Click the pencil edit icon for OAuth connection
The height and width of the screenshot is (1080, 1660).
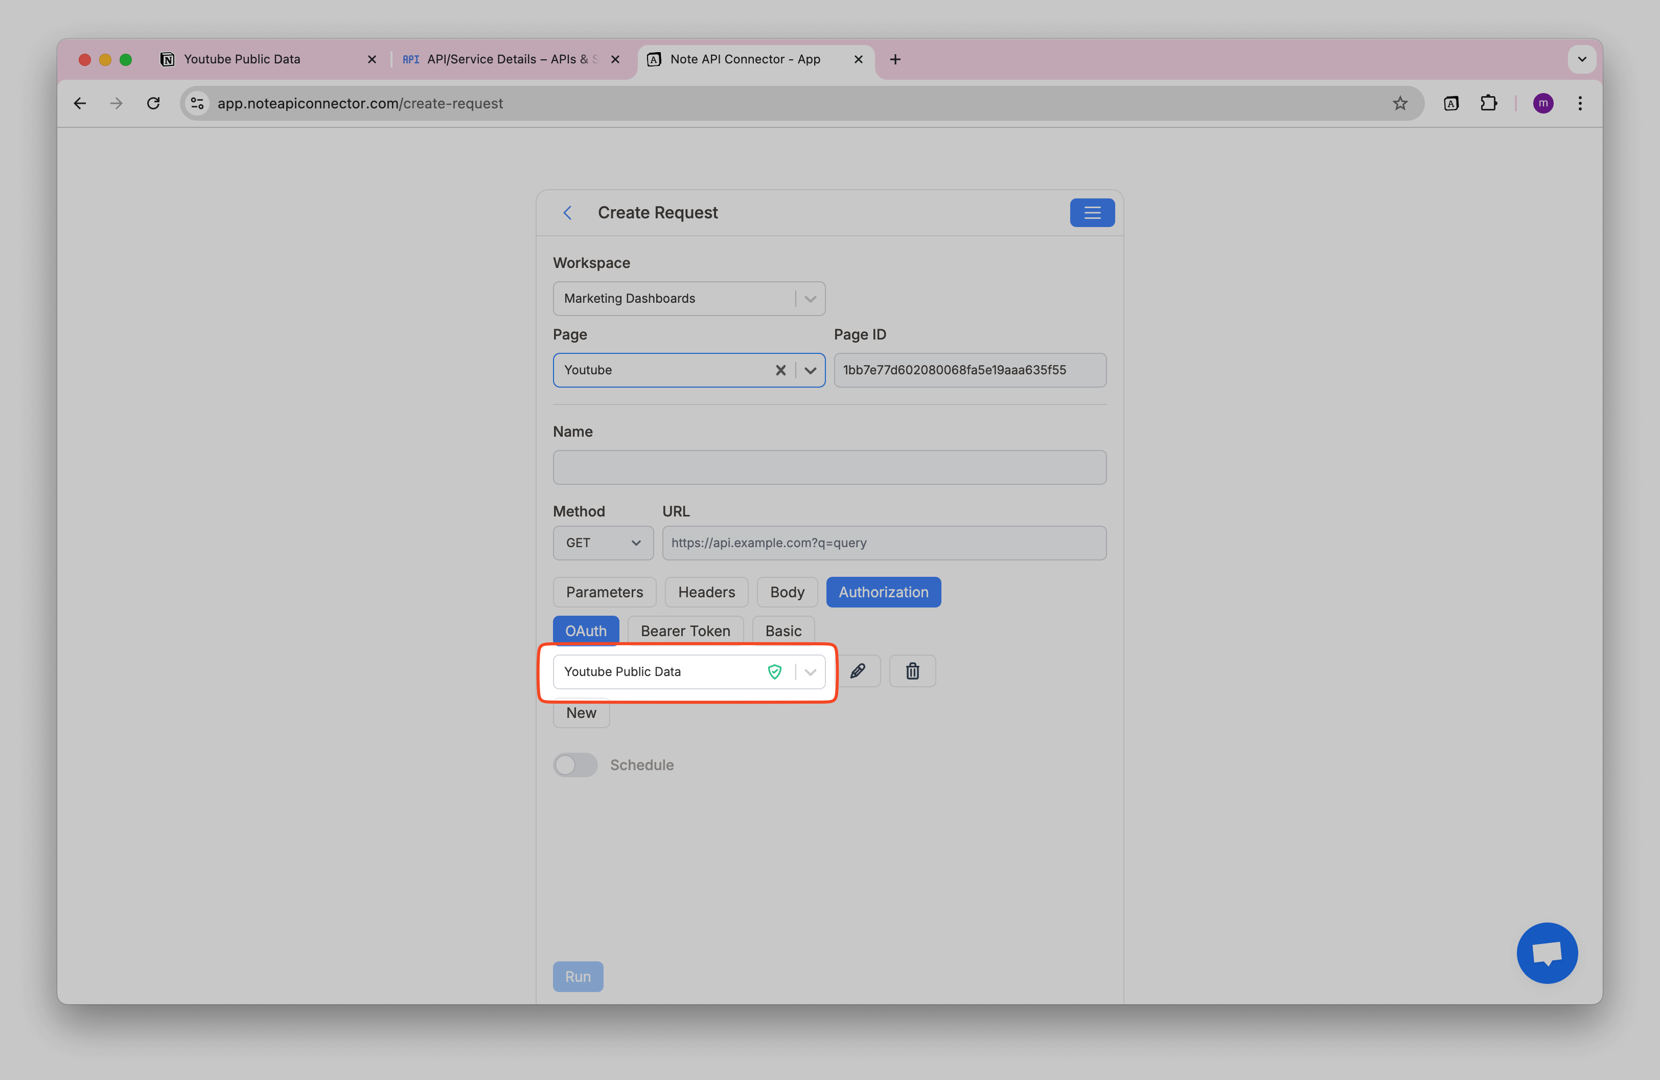click(858, 671)
